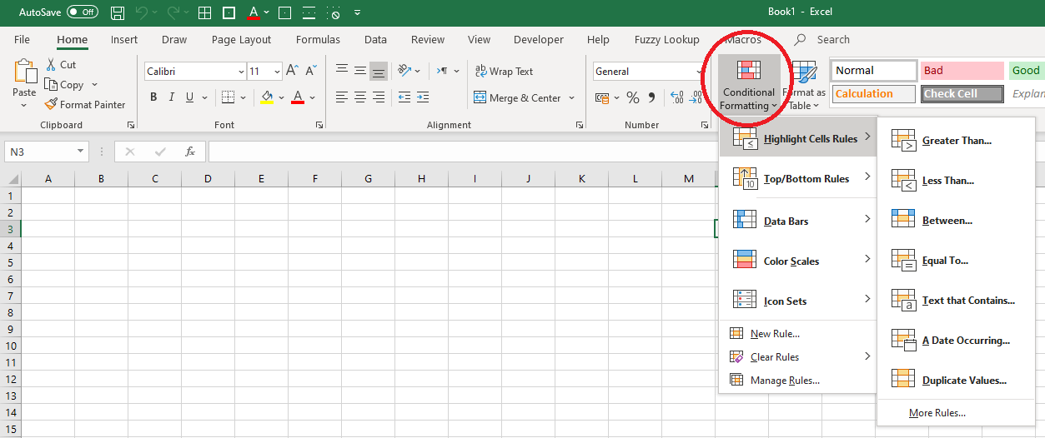Toggle Underline formatting
The width and height of the screenshot is (1045, 438).
[190, 97]
